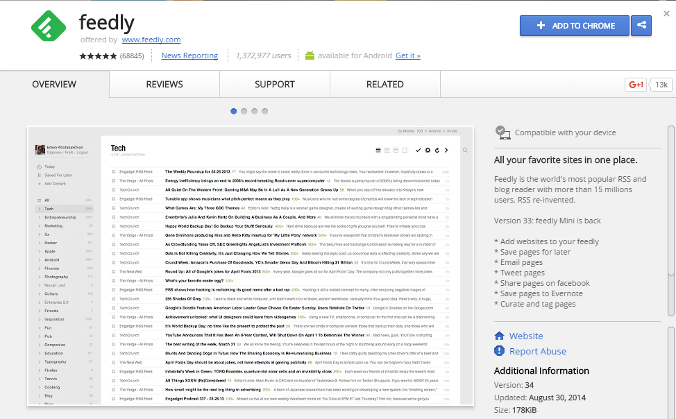Click '* Email pages' line
This screenshot has height=419, width=676.
(518, 262)
